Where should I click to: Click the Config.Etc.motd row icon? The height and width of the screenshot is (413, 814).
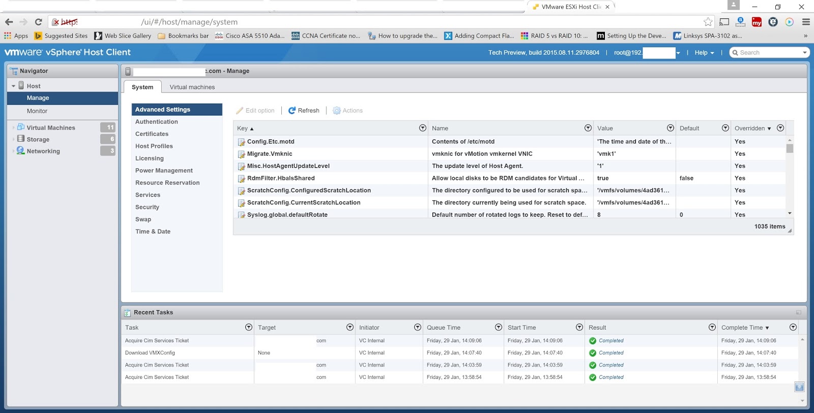242,142
